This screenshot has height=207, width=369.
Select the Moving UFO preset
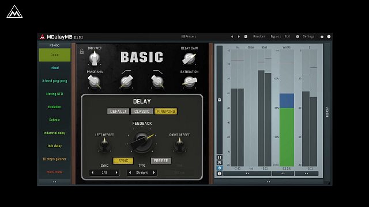click(x=55, y=94)
